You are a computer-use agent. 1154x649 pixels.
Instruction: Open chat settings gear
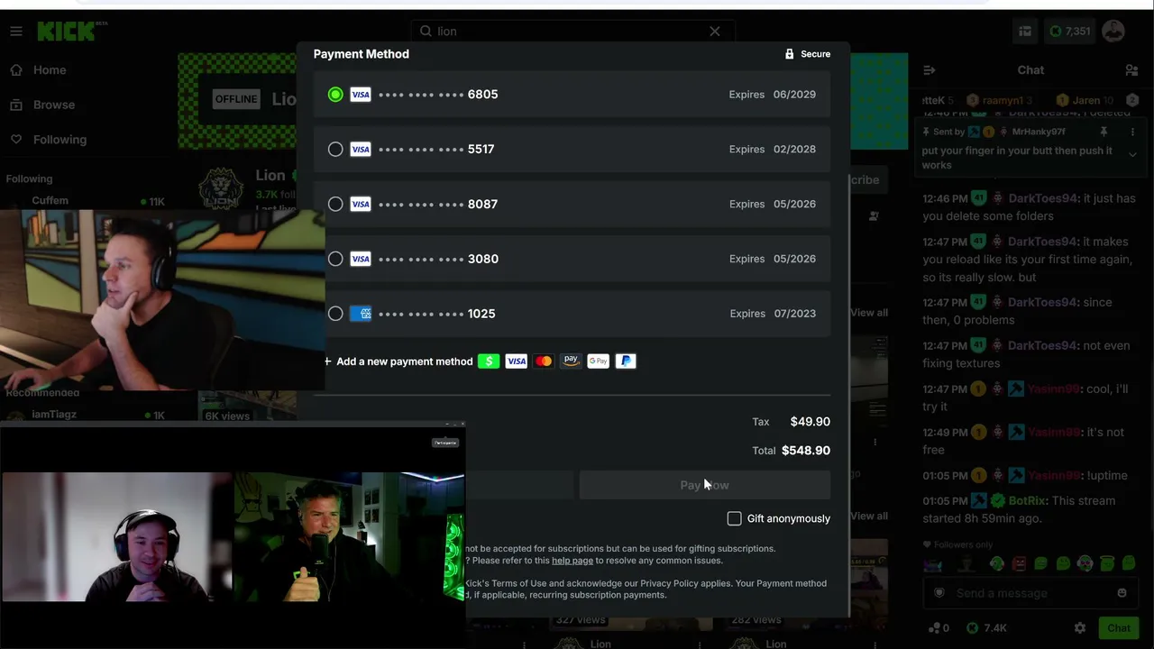click(1080, 628)
